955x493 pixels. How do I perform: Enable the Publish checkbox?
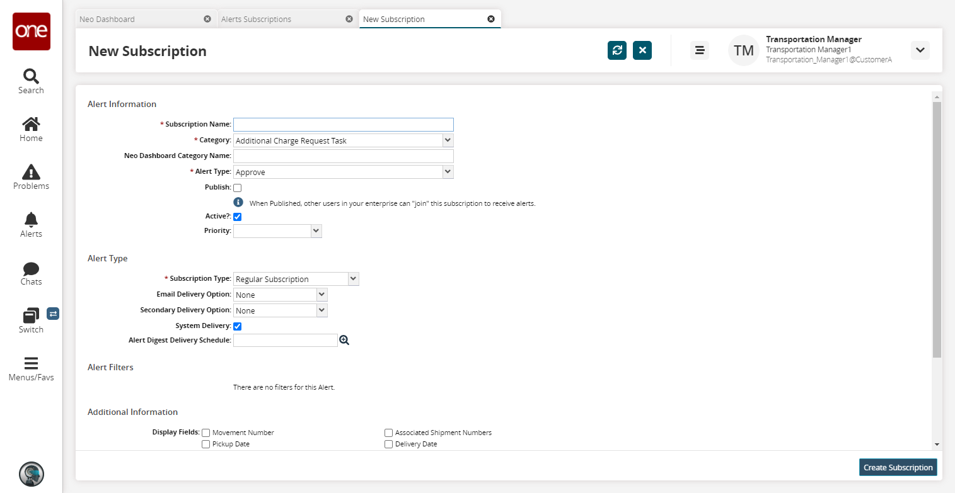click(238, 188)
